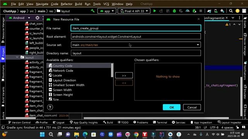
Task: Open the Build Variants side panel
Action: coord(3,97)
